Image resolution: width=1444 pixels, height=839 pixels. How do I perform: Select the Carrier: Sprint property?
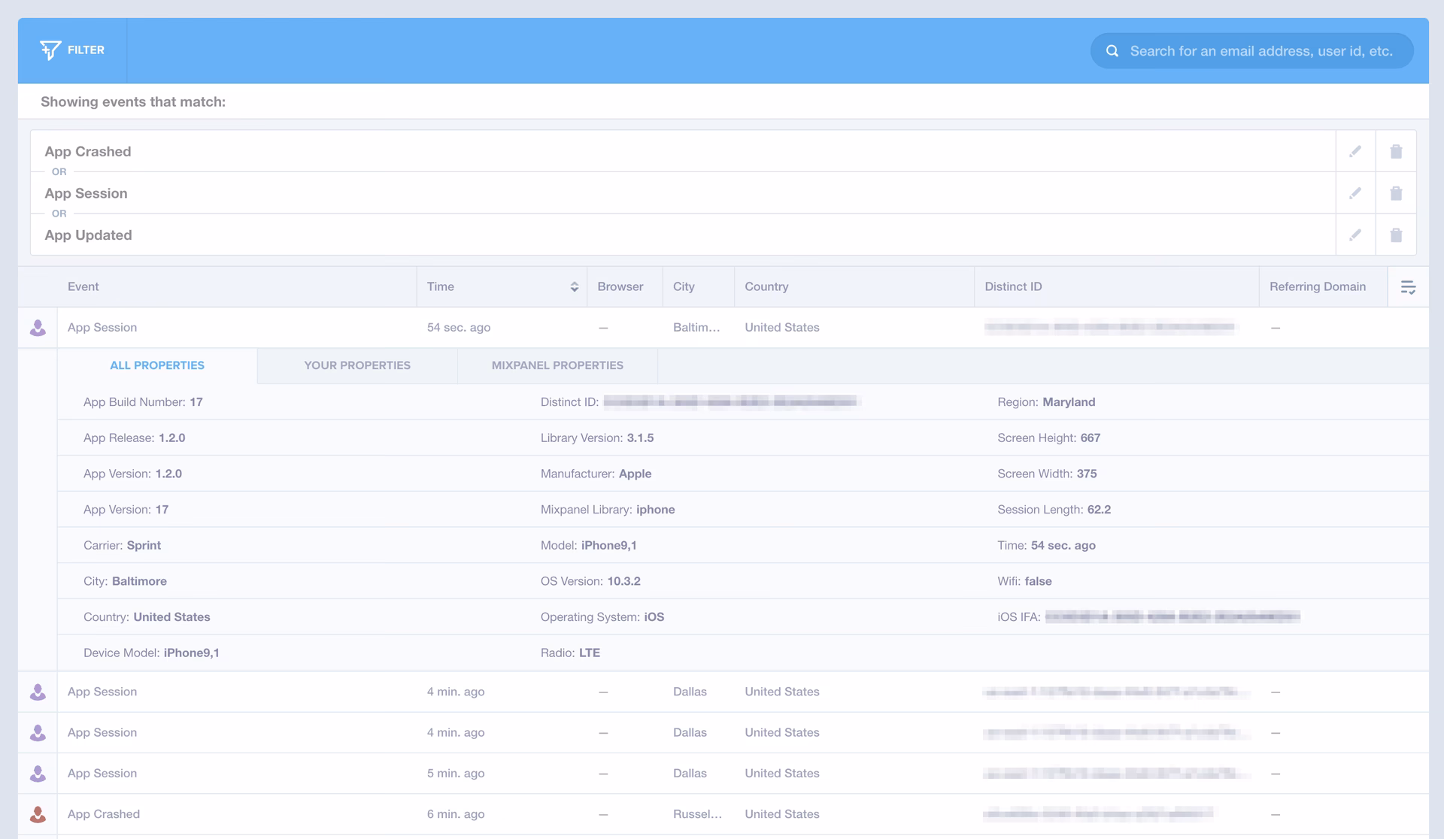click(122, 546)
